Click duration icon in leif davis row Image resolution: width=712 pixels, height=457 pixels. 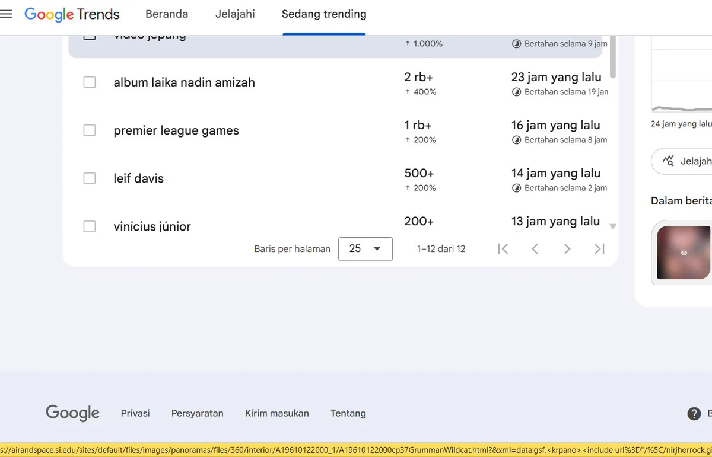click(x=516, y=188)
